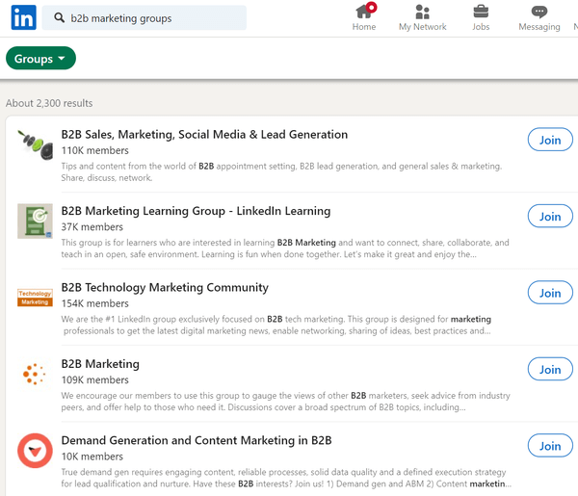Open 'B2B Sales, Marketing, Social Media & Lead Generation'

(204, 135)
